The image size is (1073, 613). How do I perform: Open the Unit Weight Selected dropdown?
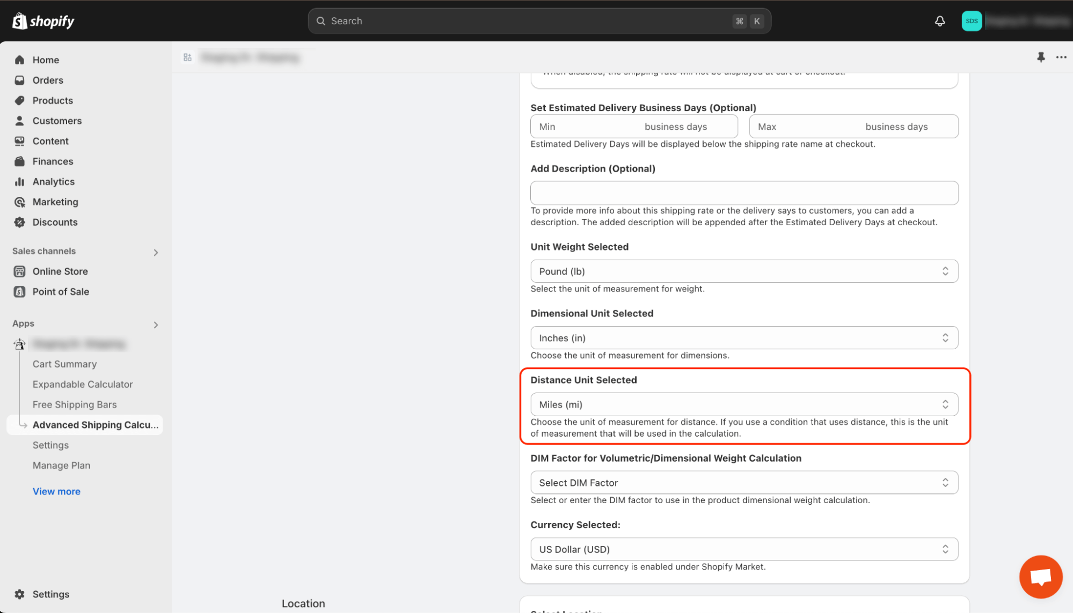pos(744,271)
